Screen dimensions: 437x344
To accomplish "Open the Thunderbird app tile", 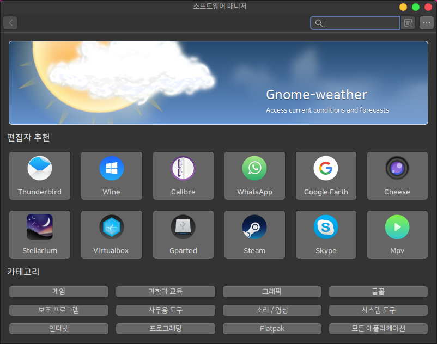I will tap(40, 176).
